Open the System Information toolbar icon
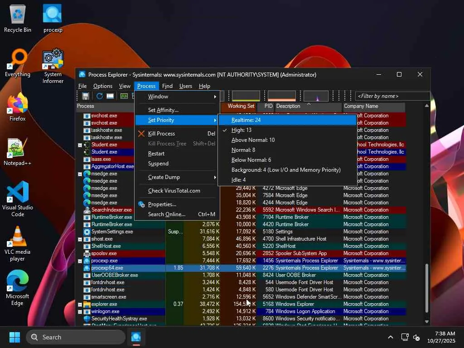The height and width of the screenshot is (348, 464). 124,96
